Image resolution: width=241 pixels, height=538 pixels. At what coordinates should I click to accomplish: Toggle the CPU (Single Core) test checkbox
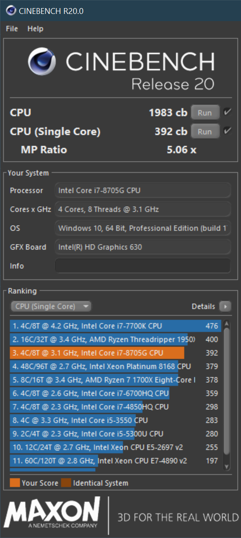pos(227,131)
